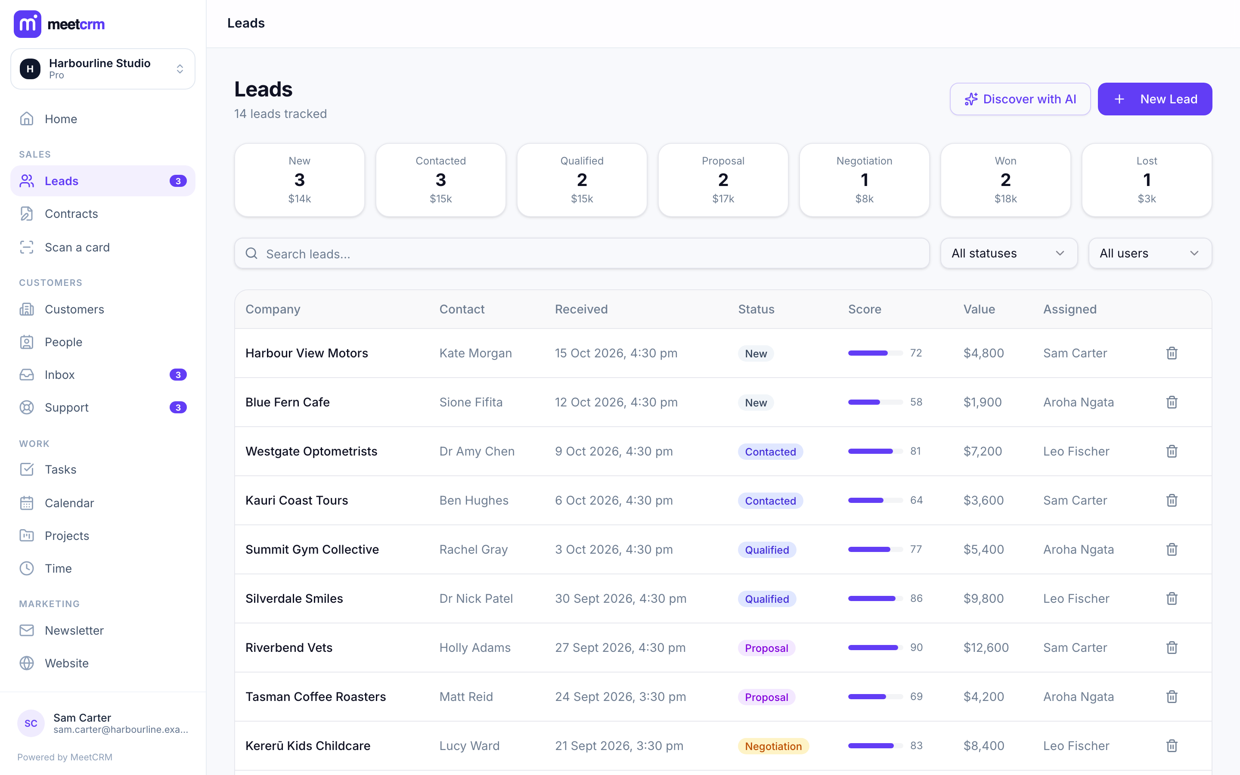The height and width of the screenshot is (775, 1240).
Task: Go to Support in the sidebar
Action: [103, 407]
